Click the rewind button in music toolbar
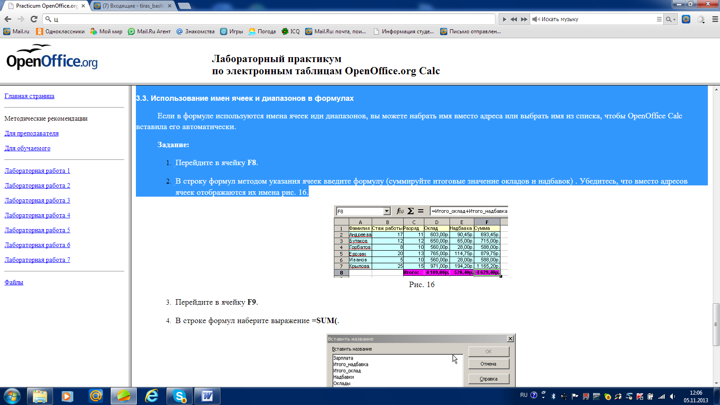This screenshot has height=405, width=720. pyautogui.click(x=514, y=19)
